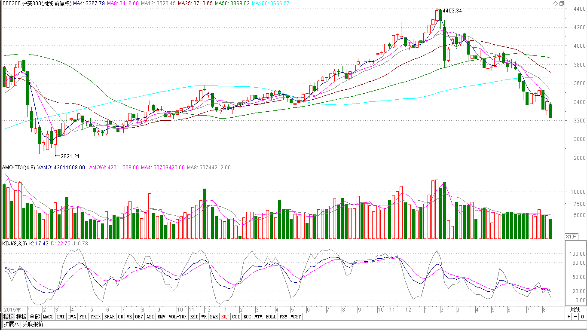
Task: Click the minus zoom-out button
Action: click(x=575, y=317)
